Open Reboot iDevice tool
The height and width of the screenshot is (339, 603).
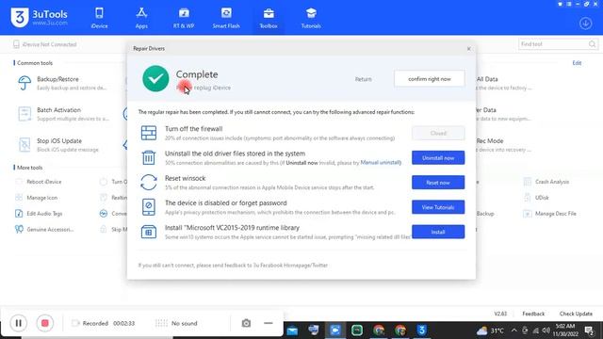39,182
